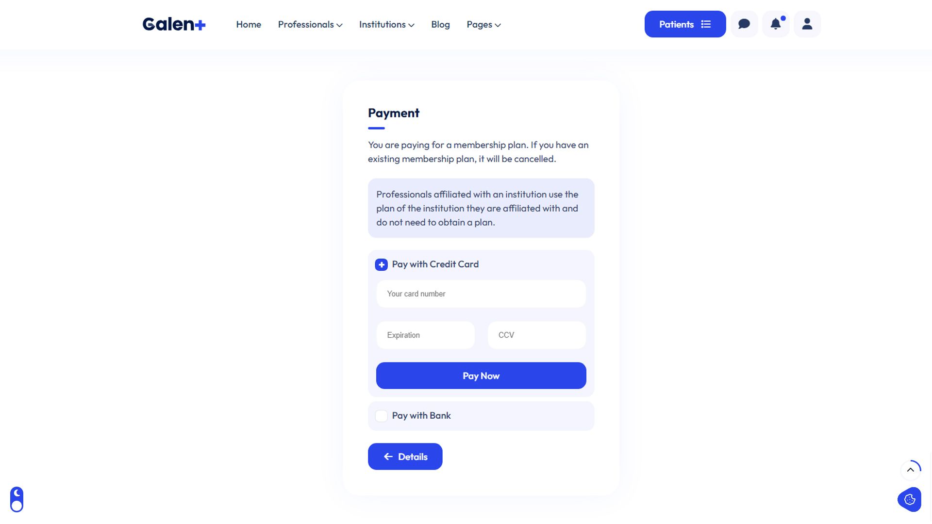Viewport: 932px width, 524px height.
Task: Click the Galen+ logo
Action: pyautogui.click(x=174, y=24)
